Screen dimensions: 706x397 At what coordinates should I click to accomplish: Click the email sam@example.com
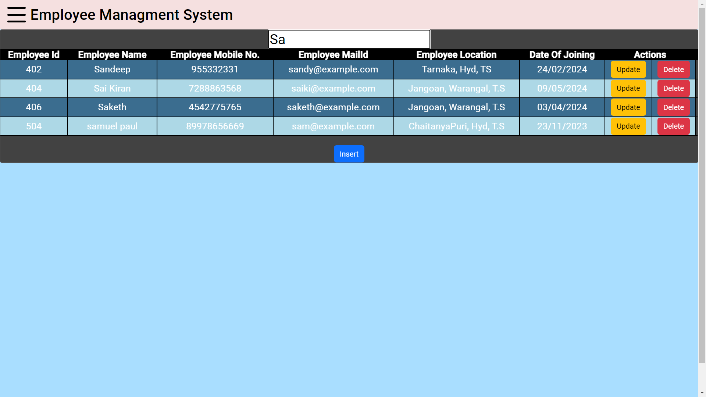coord(333,126)
